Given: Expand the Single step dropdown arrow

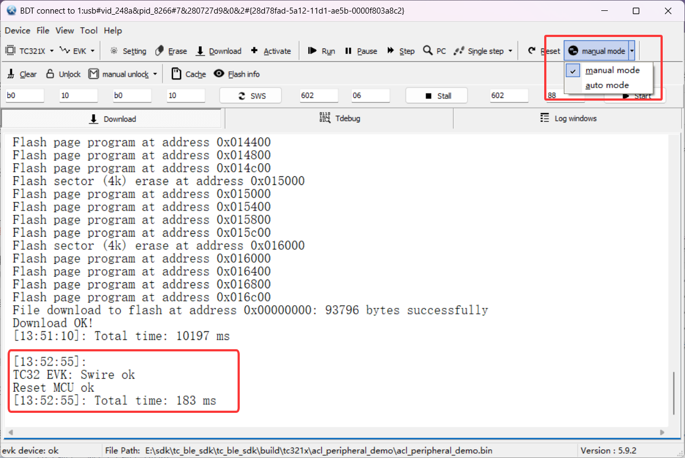Looking at the screenshot, I should click(x=510, y=51).
